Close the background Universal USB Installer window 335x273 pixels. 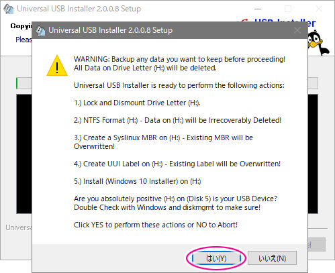[x=319, y=9]
